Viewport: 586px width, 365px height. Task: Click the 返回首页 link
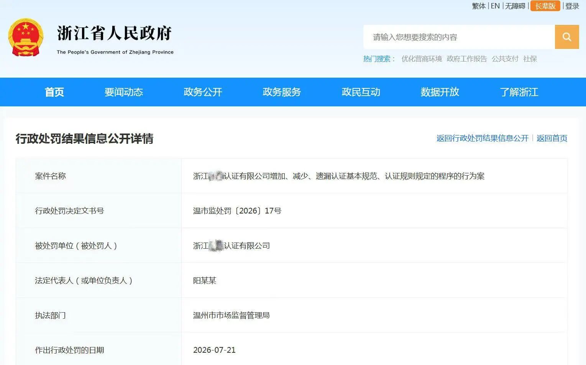click(x=552, y=139)
